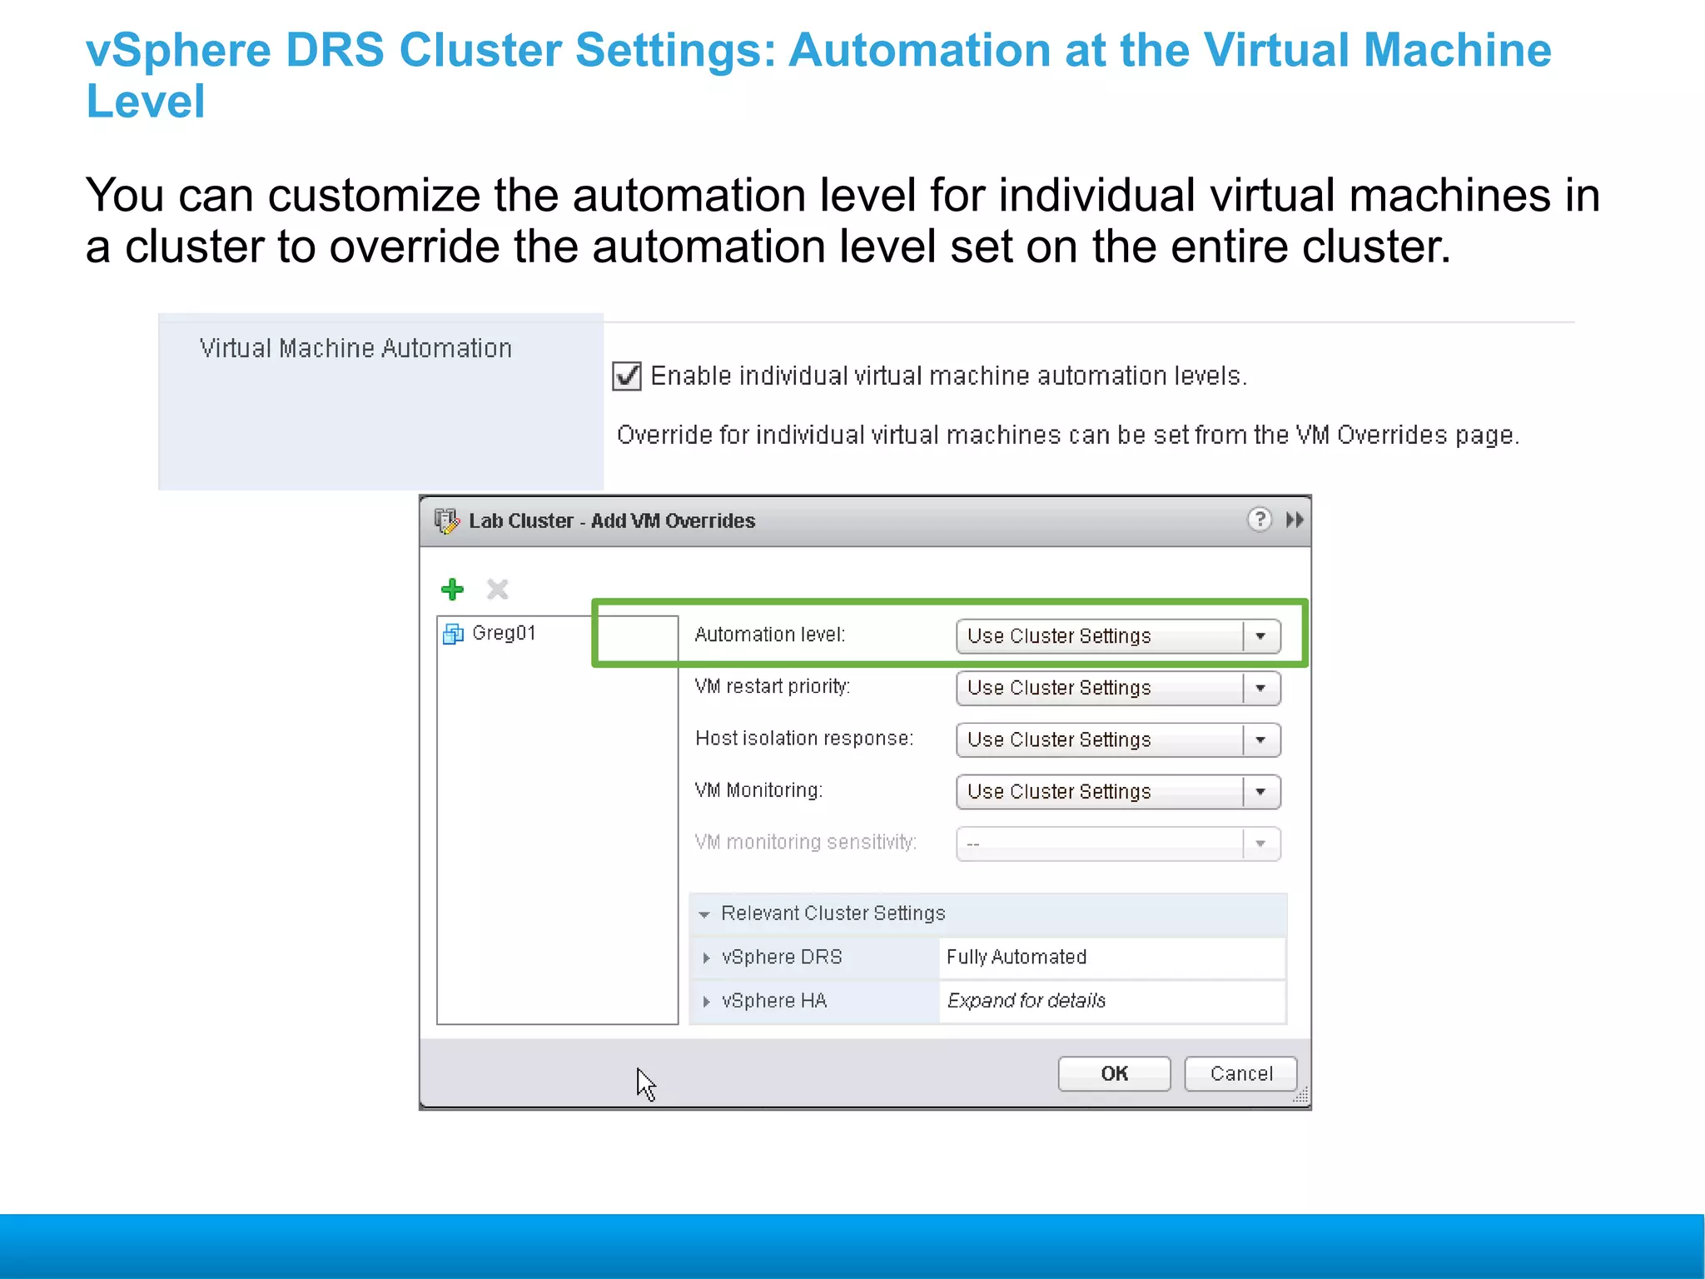
Task: Click the dialog resize grip corner
Action: [x=1300, y=1096]
